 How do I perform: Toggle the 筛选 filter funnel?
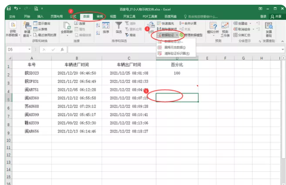[x=119, y=27]
